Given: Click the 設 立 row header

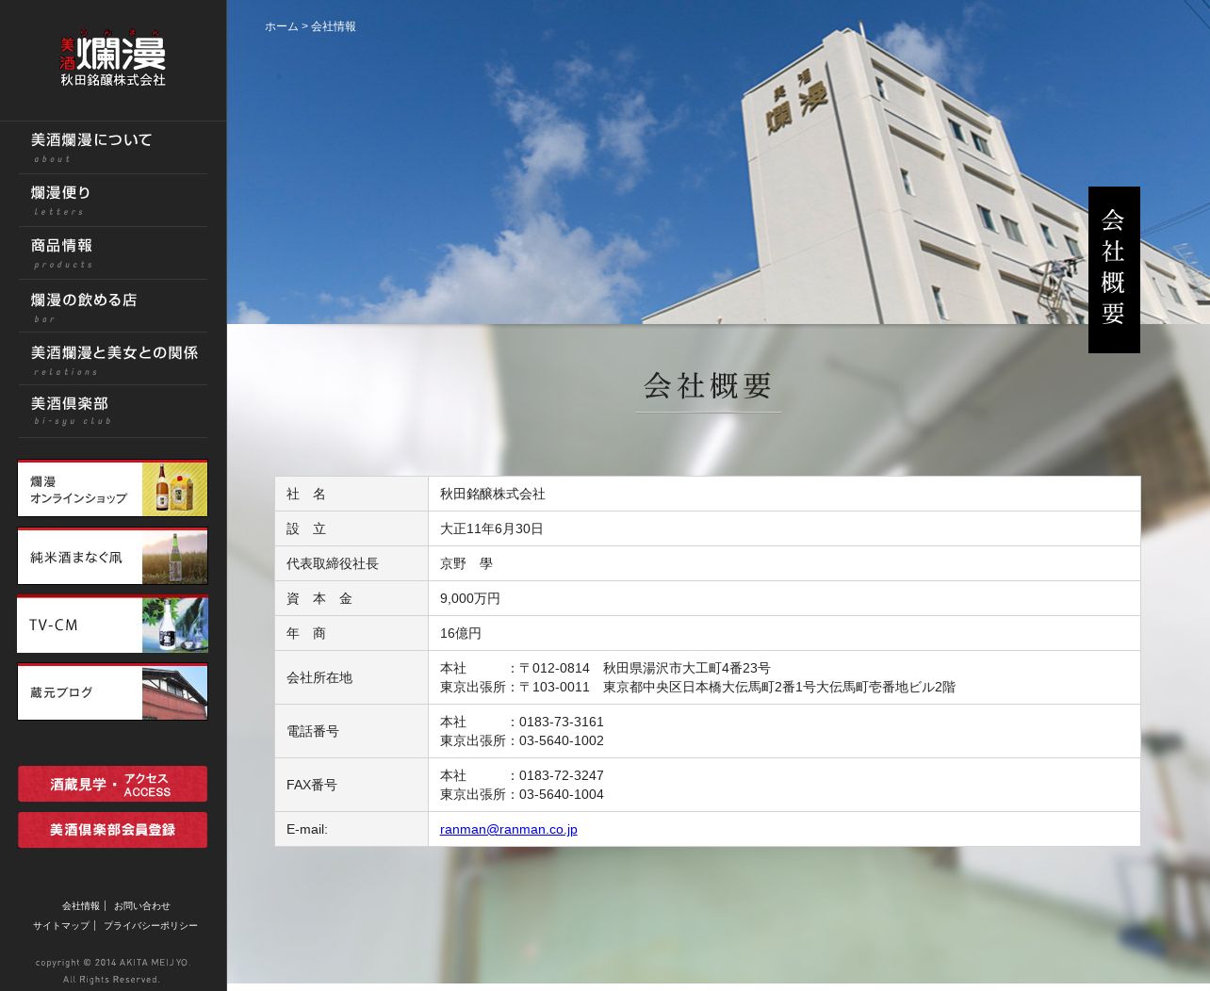Looking at the screenshot, I should click(352, 528).
